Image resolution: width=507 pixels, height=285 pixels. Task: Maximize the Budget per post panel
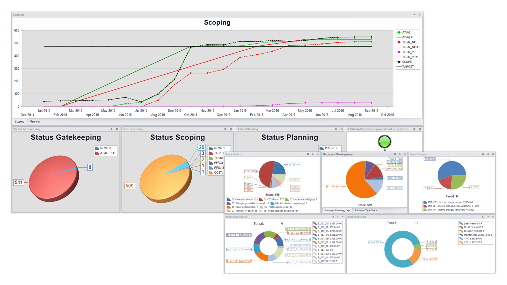(x=483, y=217)
